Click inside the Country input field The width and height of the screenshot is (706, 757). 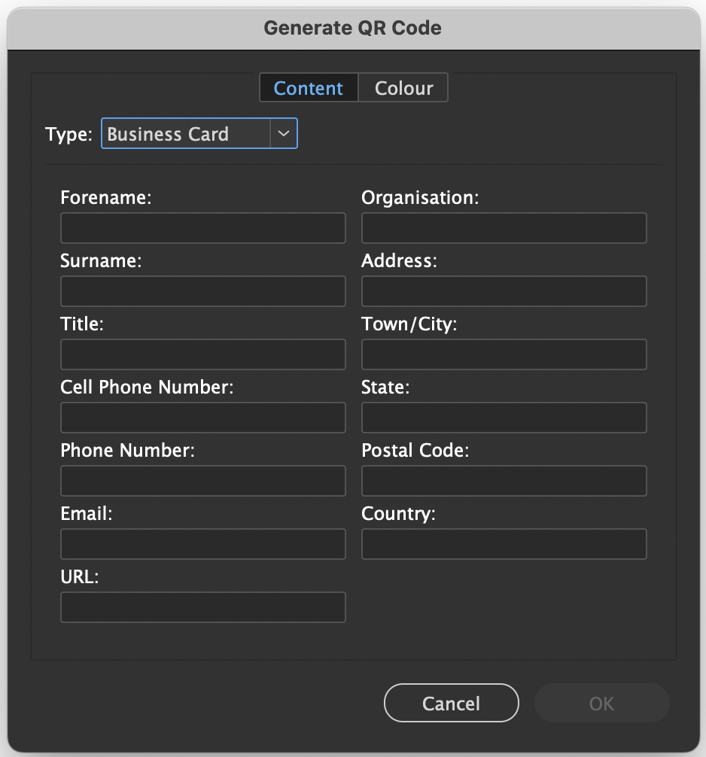(504, 543)
